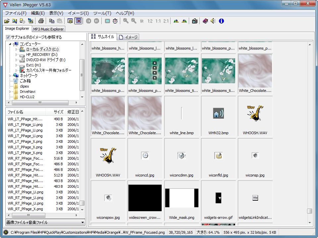Click WR_LT_PPage_Hit.... 490 B file row

tap(43, 119)
